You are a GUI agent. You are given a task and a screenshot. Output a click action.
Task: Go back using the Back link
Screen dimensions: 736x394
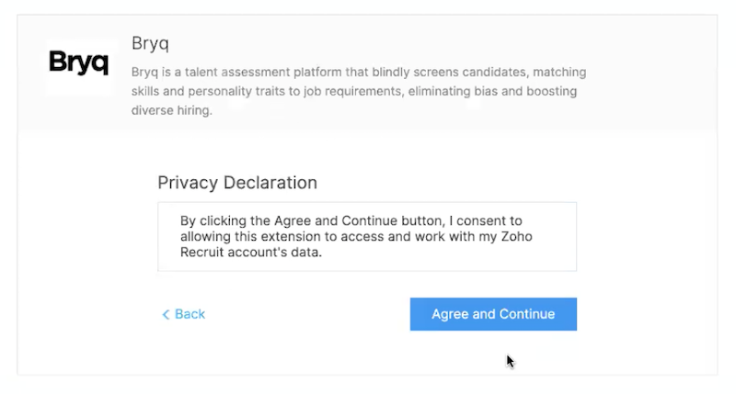184,314
